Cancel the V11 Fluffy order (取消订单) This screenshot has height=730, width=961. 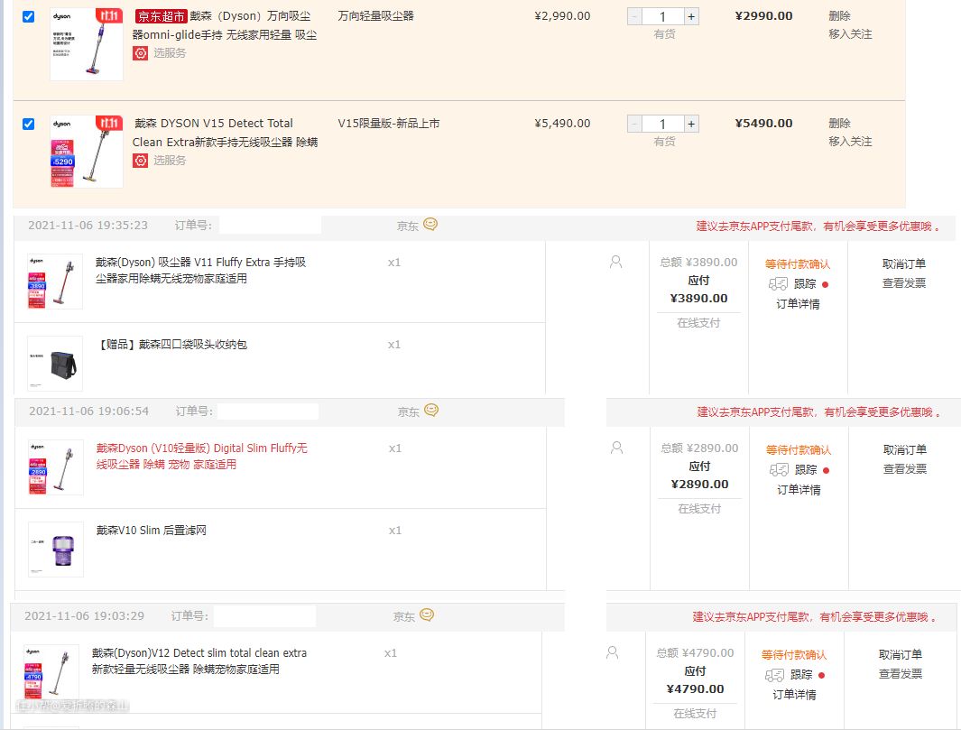(x=904, y=263)
